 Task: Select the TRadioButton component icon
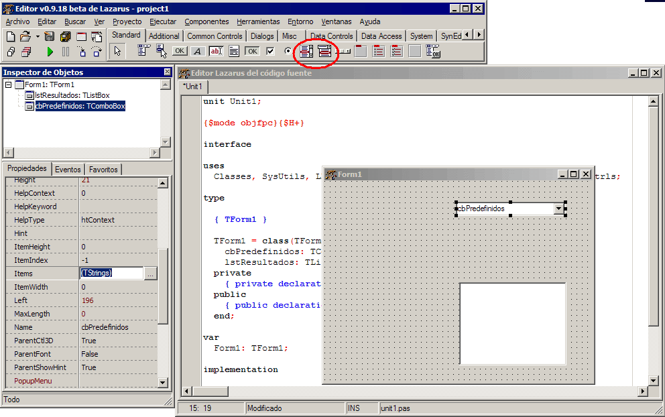point(288,51)
